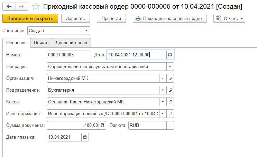Viewport: 257px width, 157px height.
Task: Click the back navigation arrow
Action: (9, 6)
